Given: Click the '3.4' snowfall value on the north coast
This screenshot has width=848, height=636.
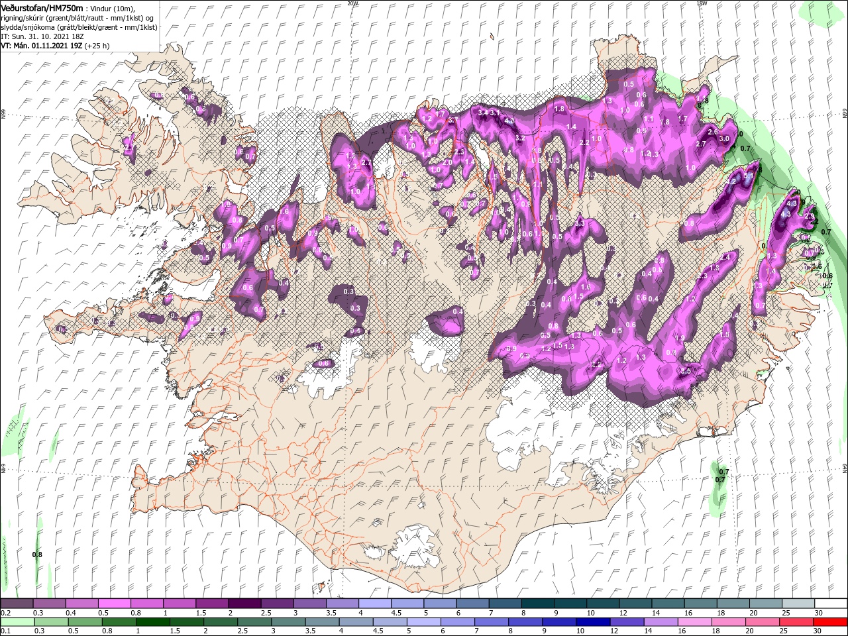Looking at the screenshot, I should (x=482, y=113).
